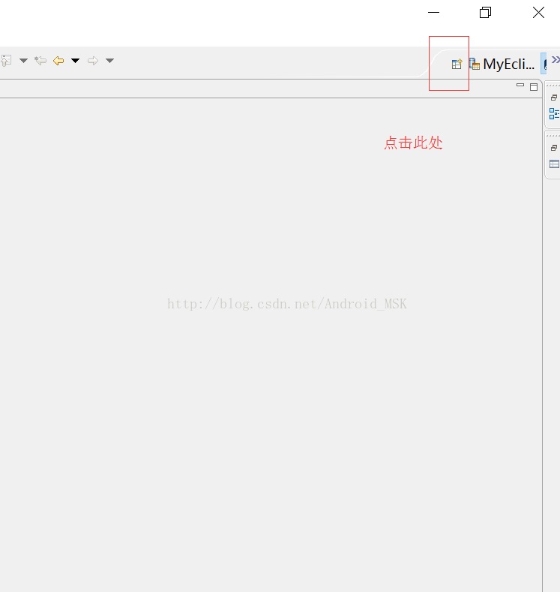The image size is (560, 592).
Task: Open the Back history black dropdown arrow
Action: pos(76,61)
